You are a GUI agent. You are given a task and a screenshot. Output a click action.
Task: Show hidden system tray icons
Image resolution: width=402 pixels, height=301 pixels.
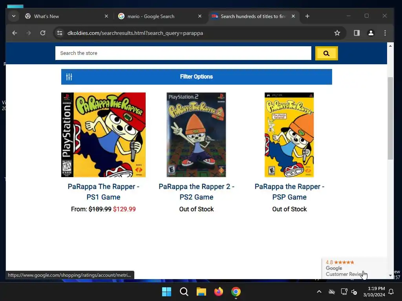click(x=319, y=292)
